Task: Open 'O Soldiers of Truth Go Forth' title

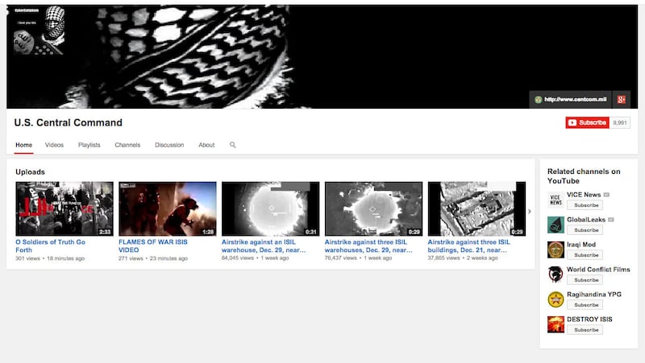Action: 51,246
